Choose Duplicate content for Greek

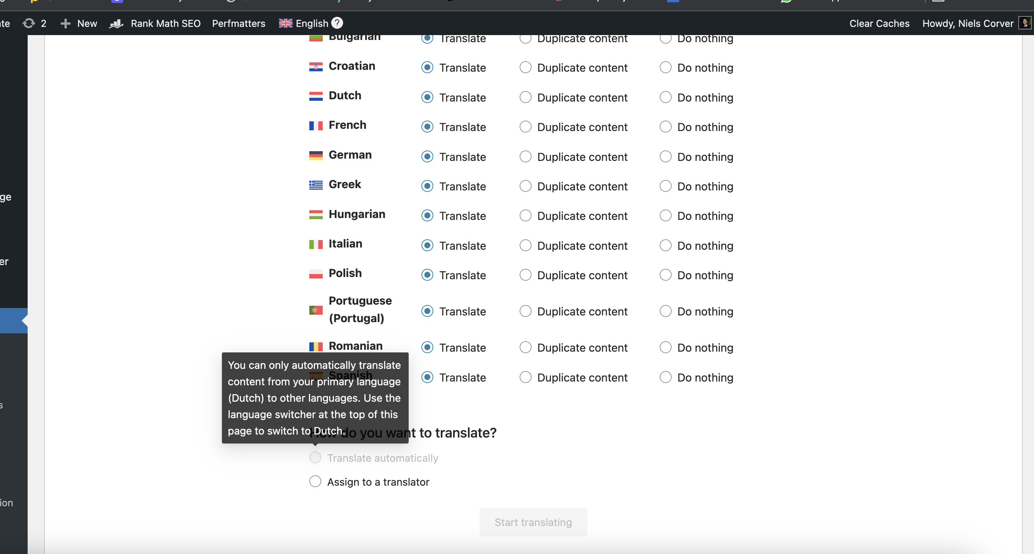(x=526, y=186)
